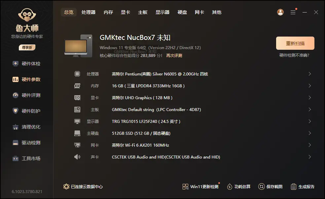This screenshot has height=199, width=325.
Task: Click 生成报告
Action: coord(303,186)
